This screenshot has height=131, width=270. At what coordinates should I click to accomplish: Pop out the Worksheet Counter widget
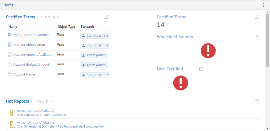[x=256, y=37]
